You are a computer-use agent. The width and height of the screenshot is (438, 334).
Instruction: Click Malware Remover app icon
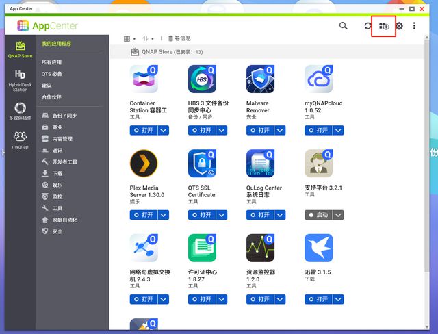pos(260,79)
